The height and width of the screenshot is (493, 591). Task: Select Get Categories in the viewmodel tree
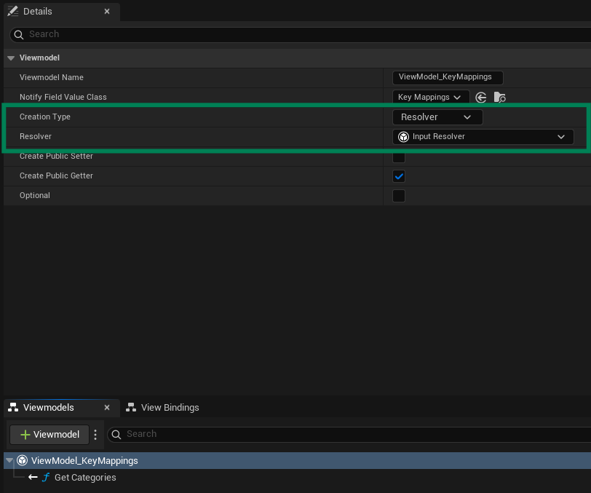pyautogui.click(x=85, y=477)
